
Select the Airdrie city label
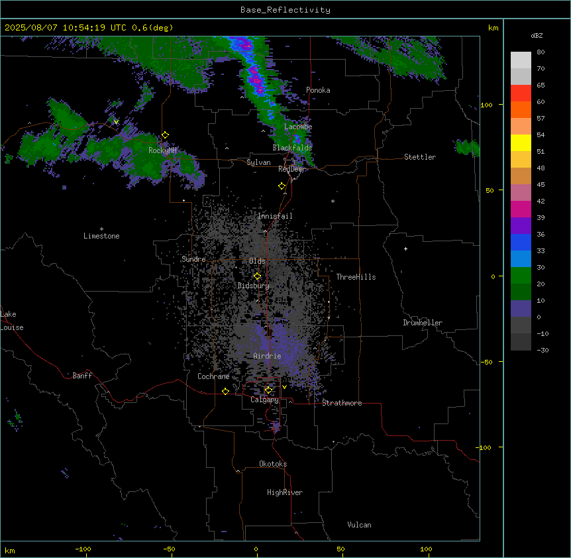pyautogui.click(x=268, y=356)
